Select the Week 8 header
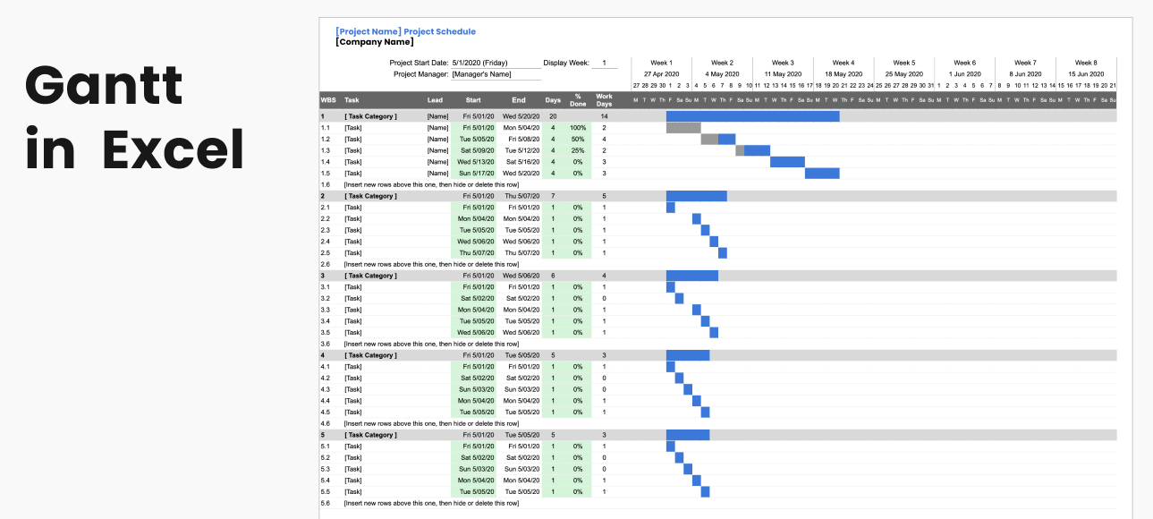 [x=1086, y=63]
